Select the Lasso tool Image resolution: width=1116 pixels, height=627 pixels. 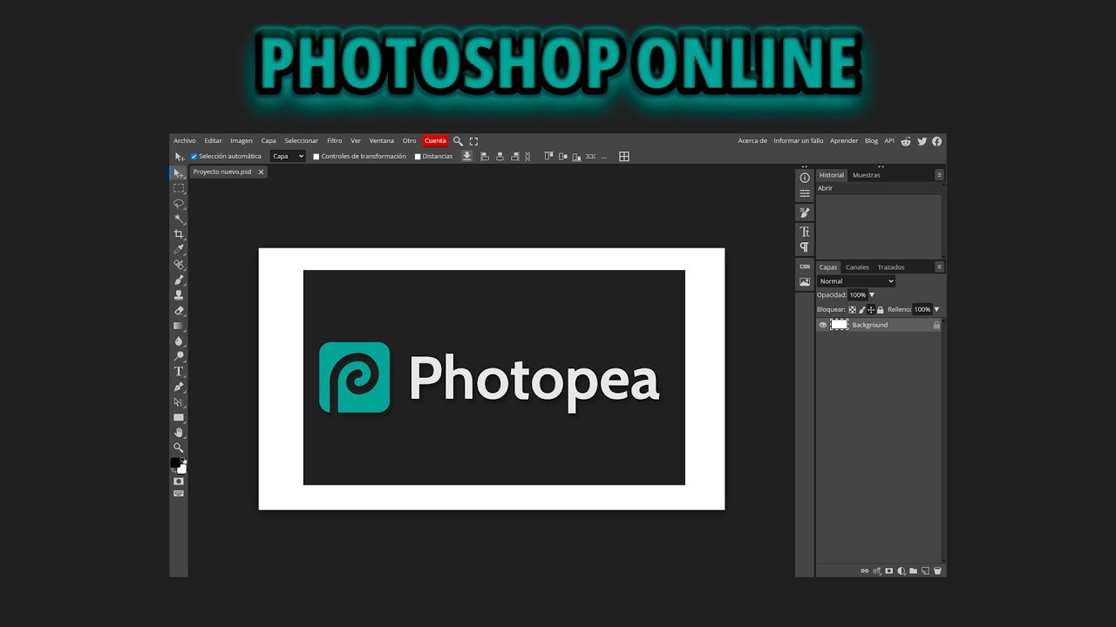pyautogui.click(x=179, y=204)
